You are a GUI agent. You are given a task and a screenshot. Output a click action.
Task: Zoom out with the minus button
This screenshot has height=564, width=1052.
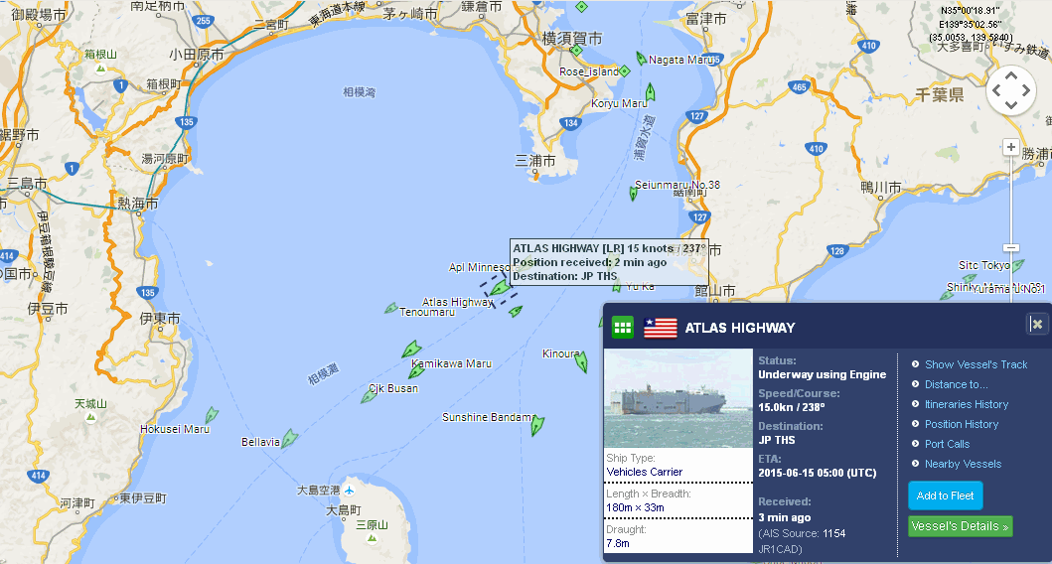pyautogui.click(x=1011, y=248)
